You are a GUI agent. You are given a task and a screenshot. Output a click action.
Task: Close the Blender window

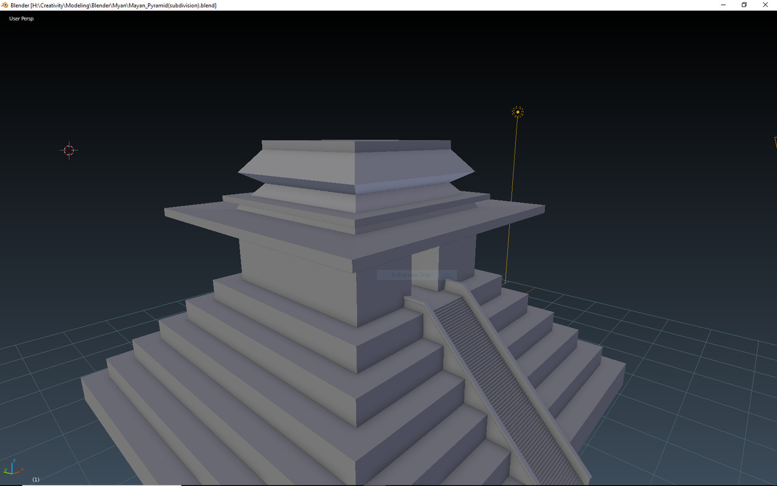point(765,5)
